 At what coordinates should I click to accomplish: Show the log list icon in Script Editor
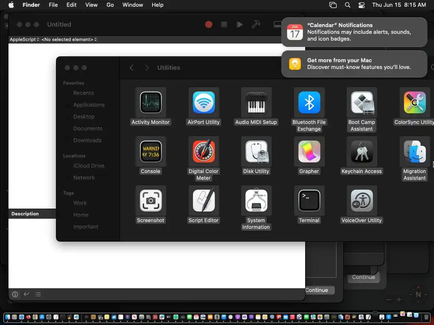click(38, 295)
